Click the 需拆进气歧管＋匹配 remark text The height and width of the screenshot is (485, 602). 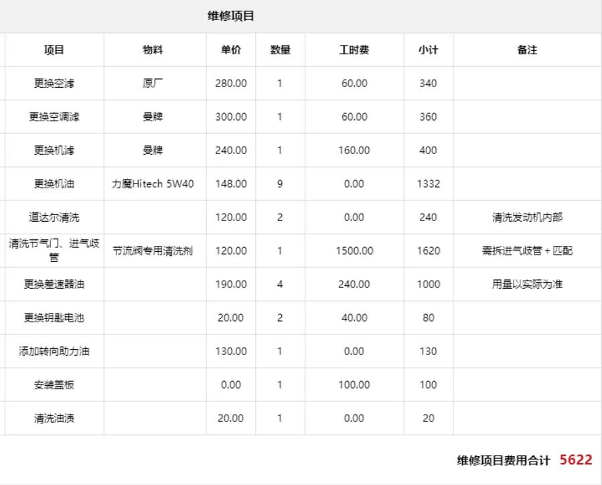tap(527, 250)
